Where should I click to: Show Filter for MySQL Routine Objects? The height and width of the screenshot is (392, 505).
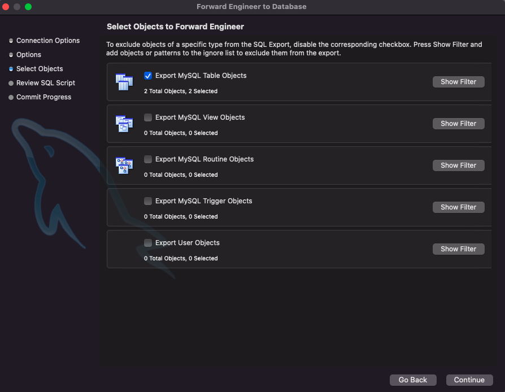coord(458,165)
